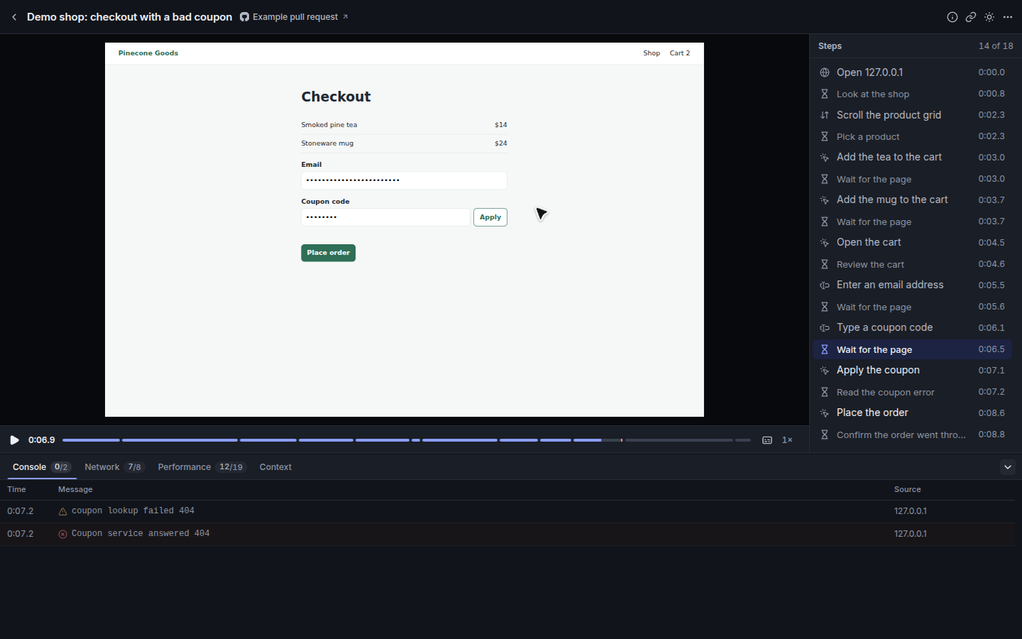The height and width of the screenshot is (639, 1022).
Task: Click the 'Smoked pine tea' line in the checkout
Action: click(404, 125)
